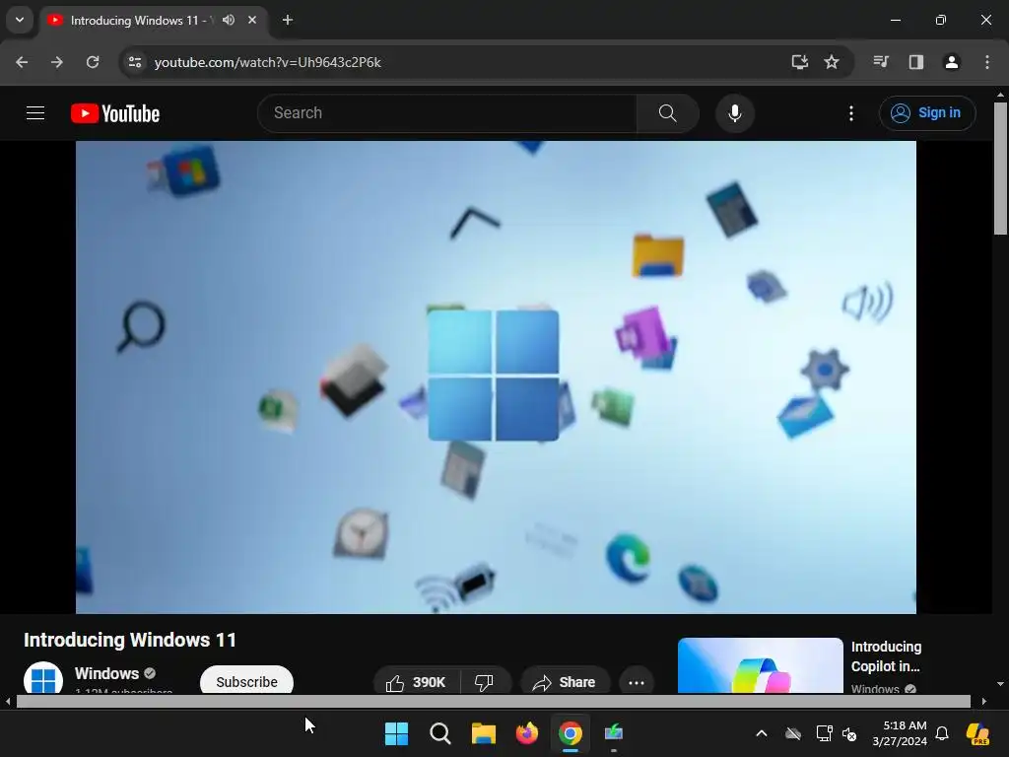Select Chrome in the taskbar

point(571,733)
